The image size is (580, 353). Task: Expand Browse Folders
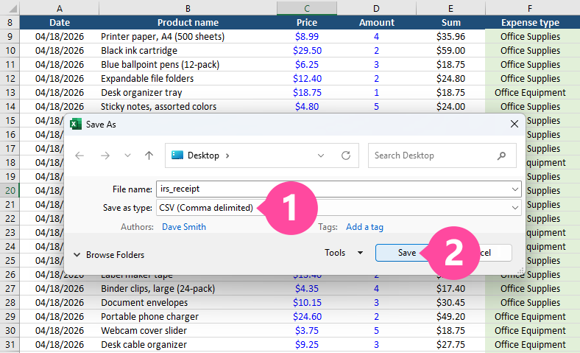pyautogui.click(x=108, y=254)
